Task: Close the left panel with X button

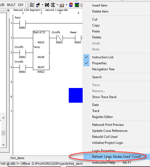Action: click(x=8, y=10)
